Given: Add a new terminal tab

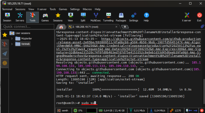Looking at the screenshot, I should [x=125, y=27].
